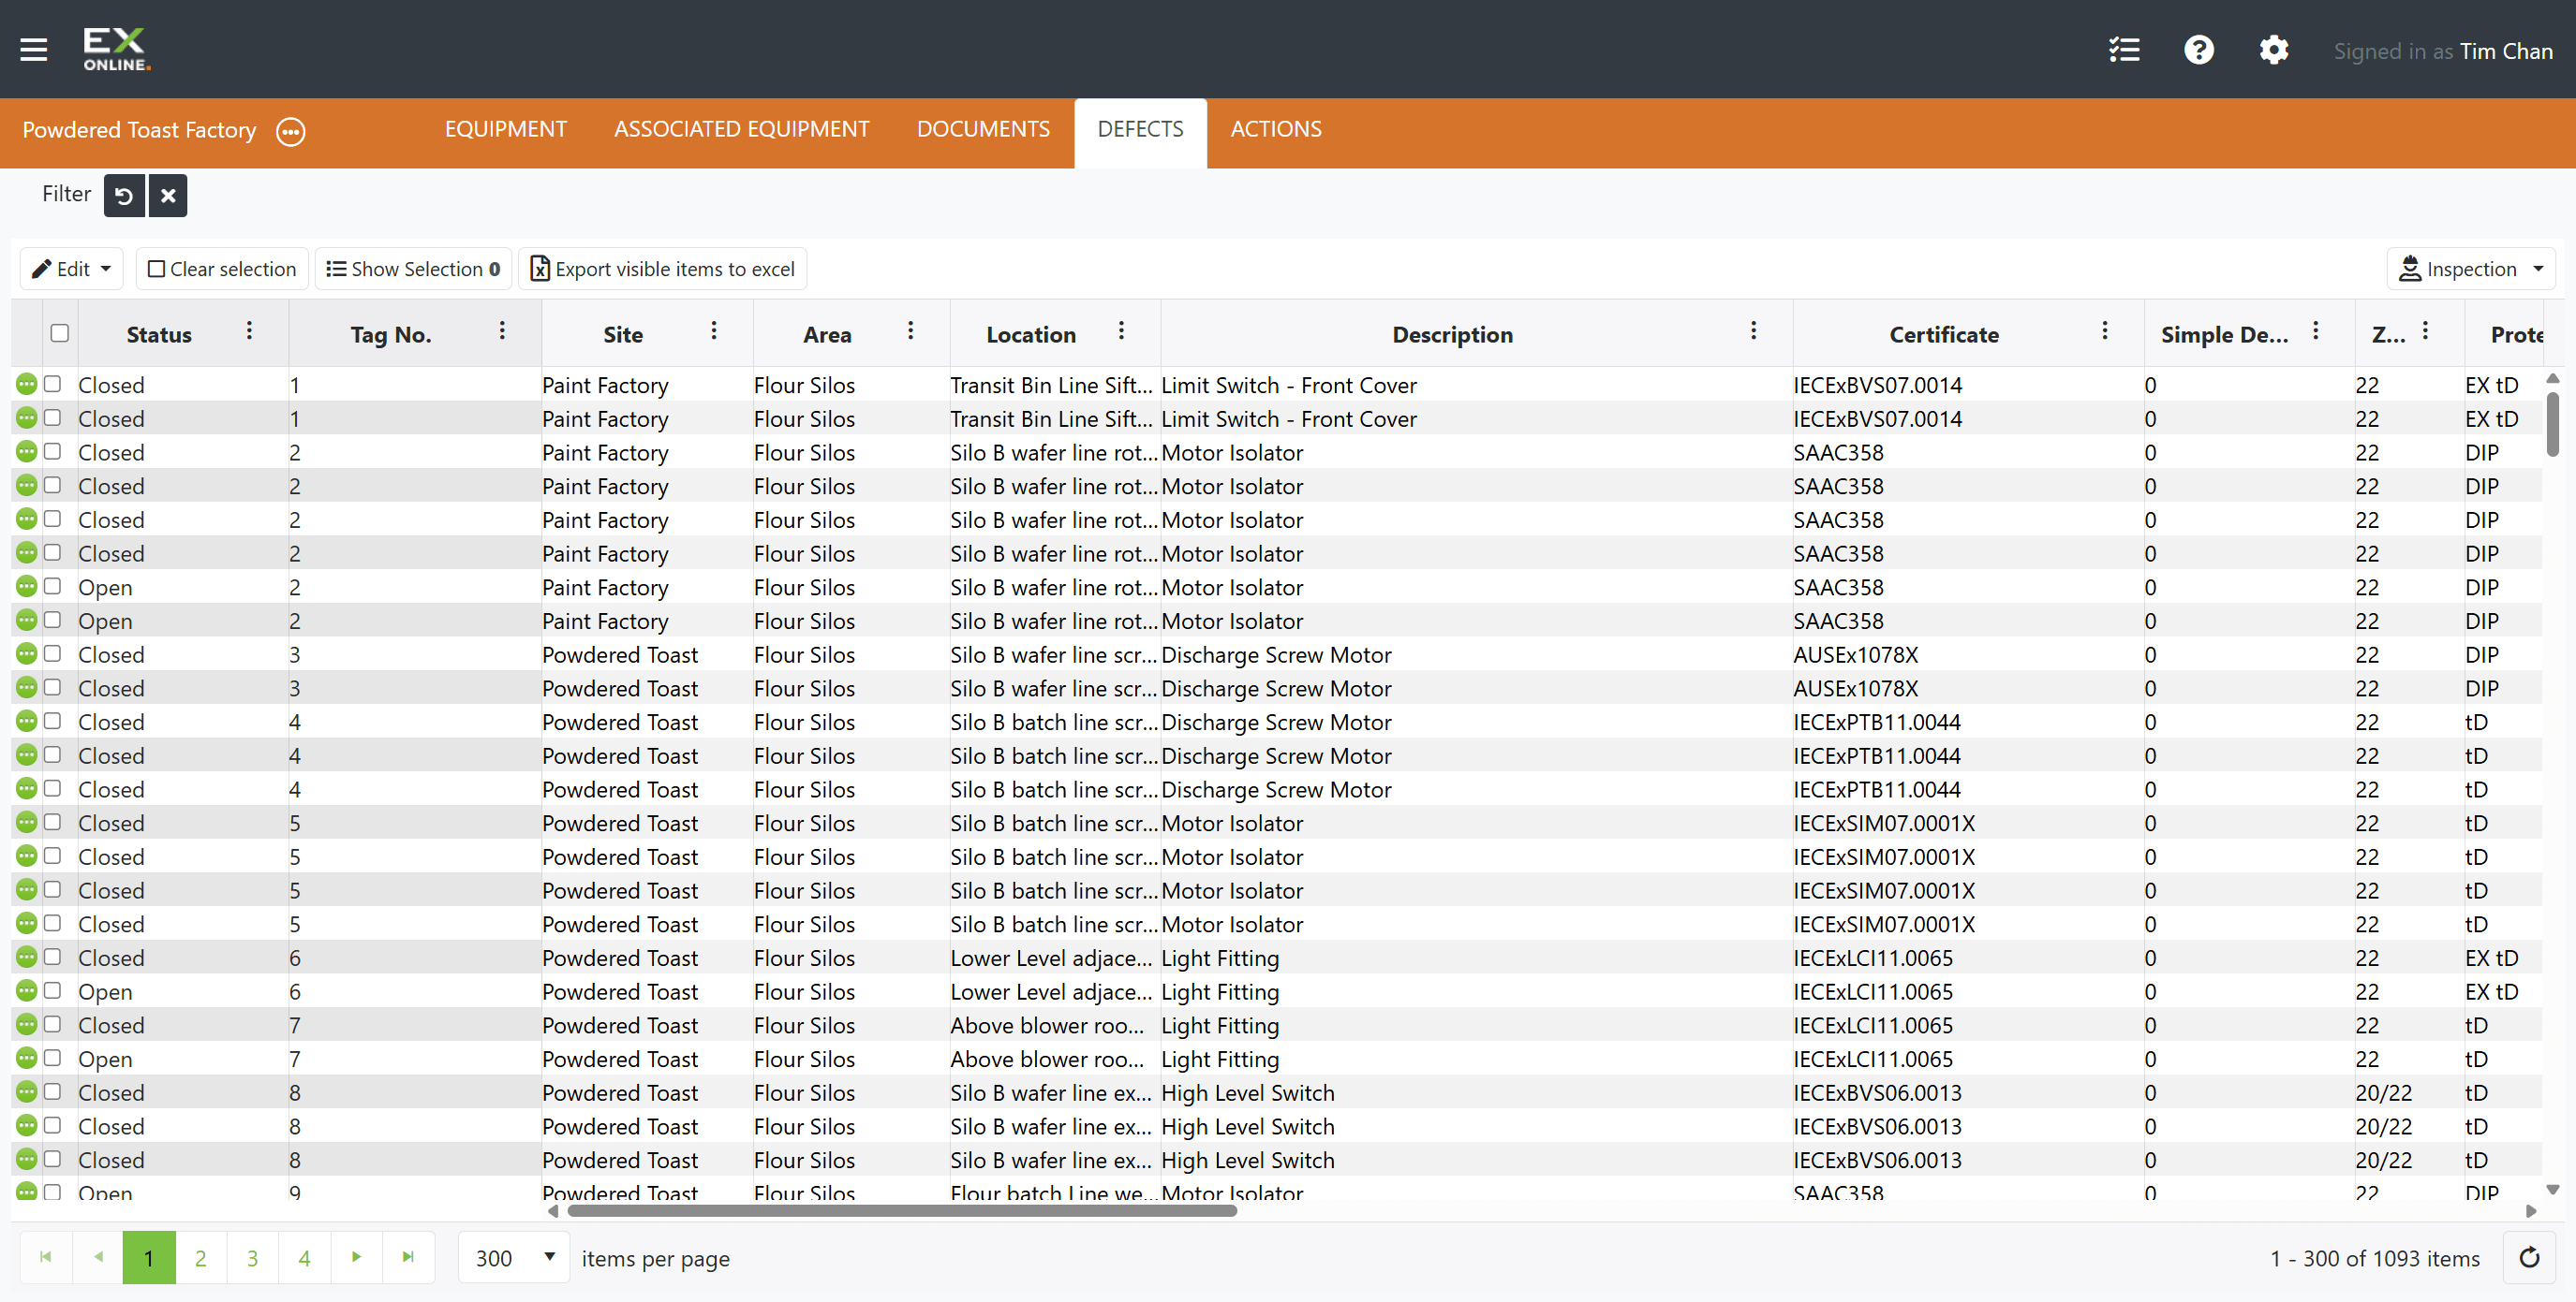The height and width of the screenshot is (1302, 2576).
Task: Click the scroll right arrow of grid
Action: pyautogui.click(x=2531, y=1210)
